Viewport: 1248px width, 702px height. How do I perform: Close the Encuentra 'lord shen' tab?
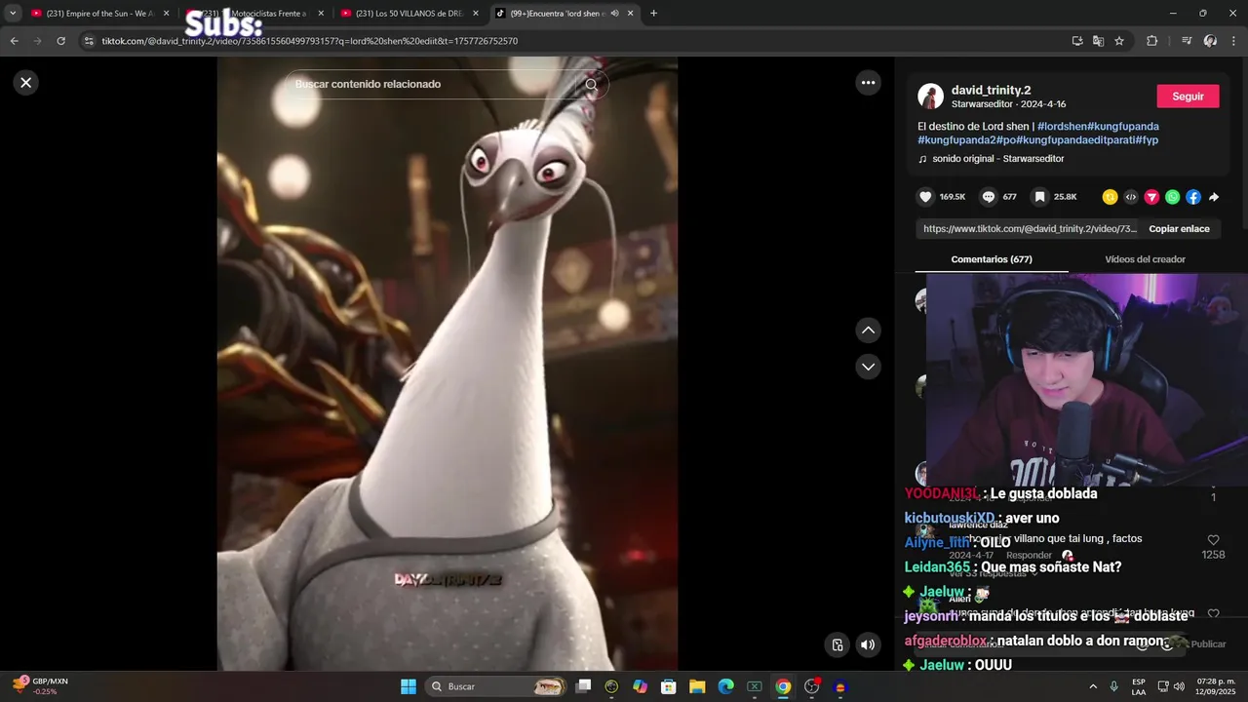coord(631,14)
